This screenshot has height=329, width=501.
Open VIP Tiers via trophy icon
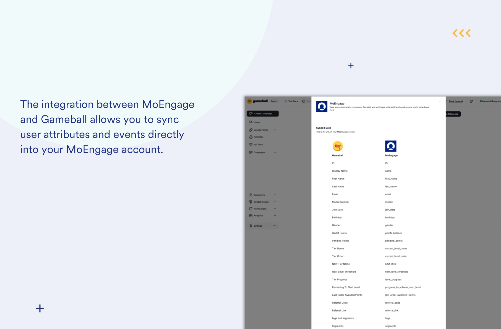coord(251,145)
